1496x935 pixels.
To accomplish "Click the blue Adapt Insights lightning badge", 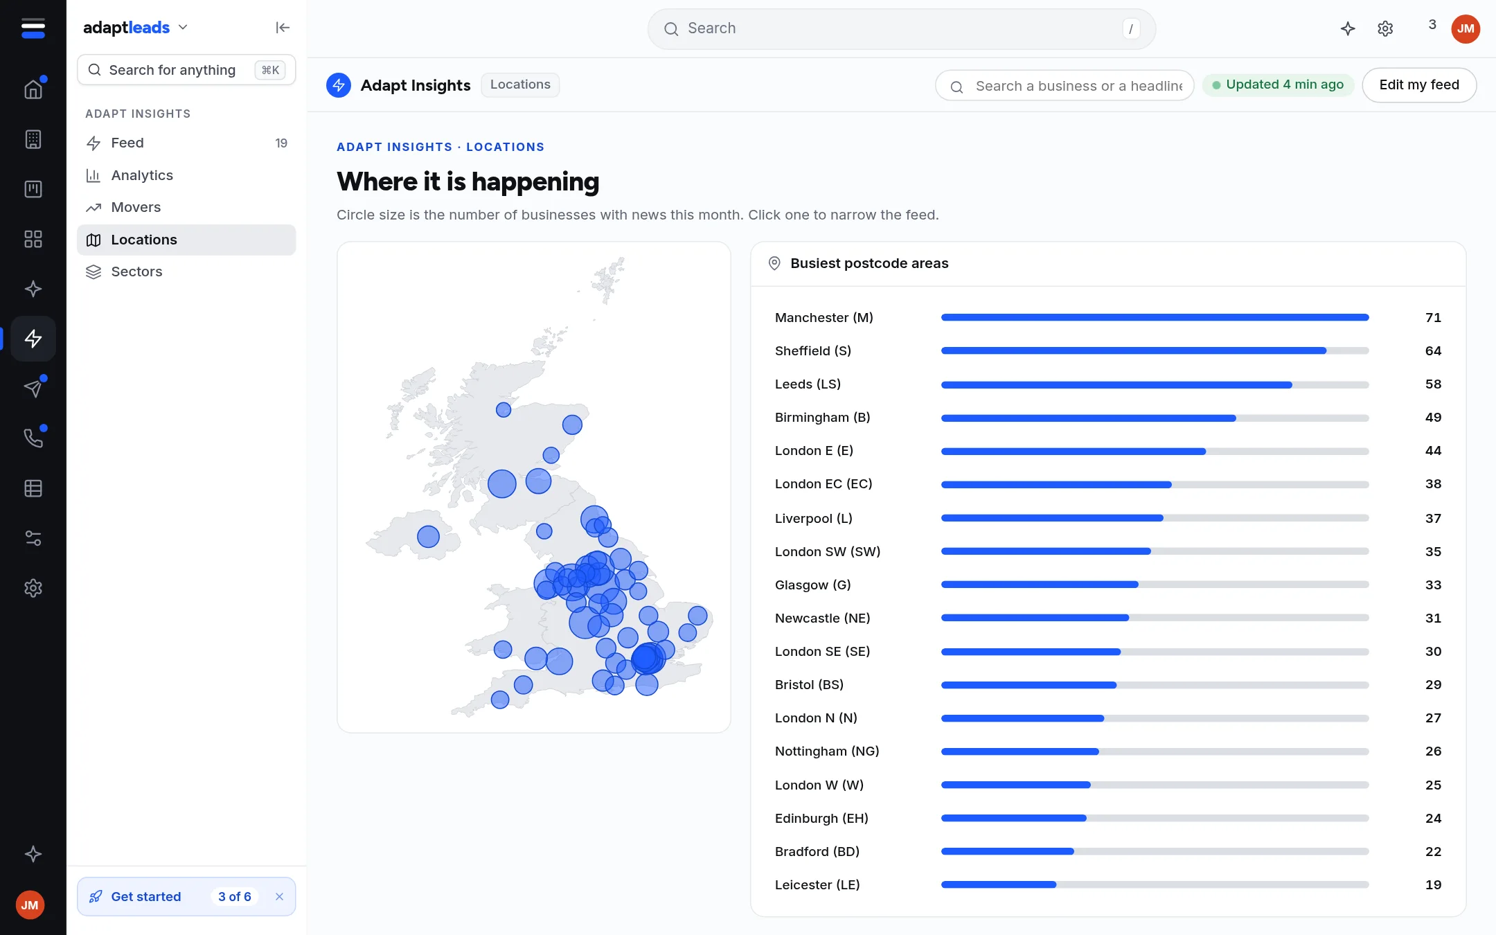I will click(339, 85).
